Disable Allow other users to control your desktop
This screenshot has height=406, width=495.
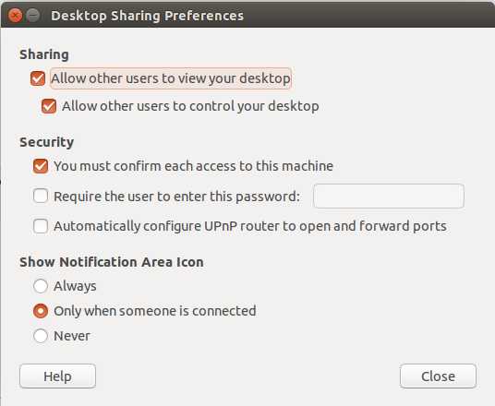tap(49, 106)
